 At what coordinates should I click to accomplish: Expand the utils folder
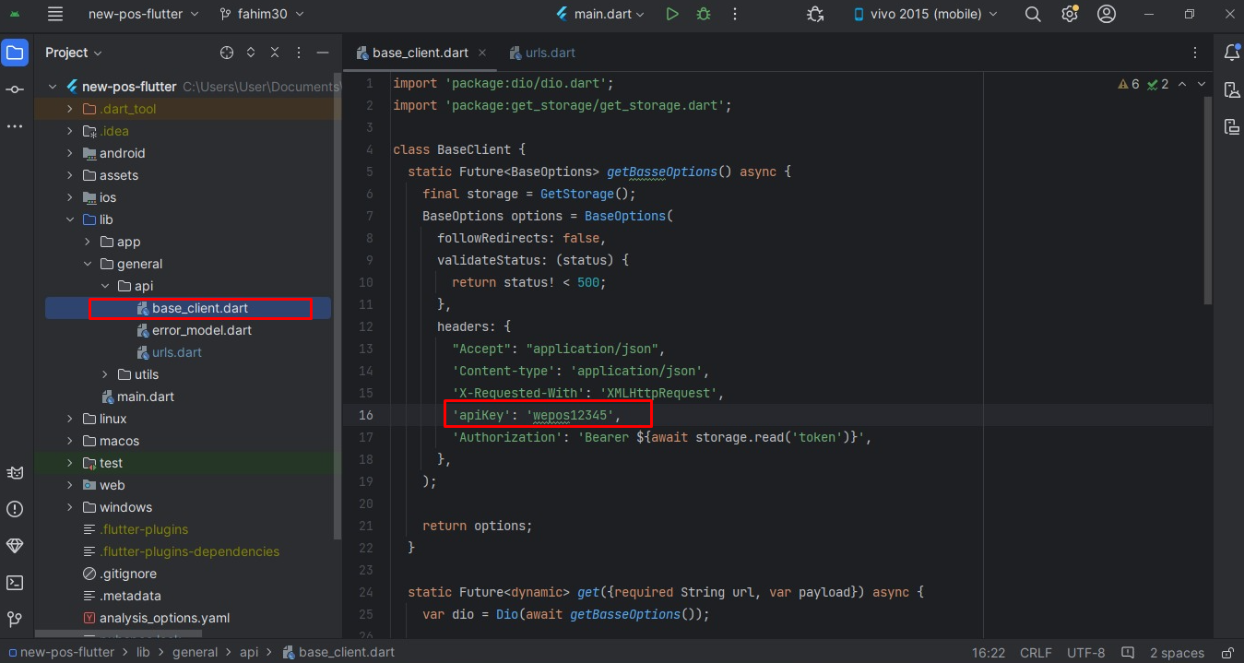pyautogui.click(x=106, y=374)
